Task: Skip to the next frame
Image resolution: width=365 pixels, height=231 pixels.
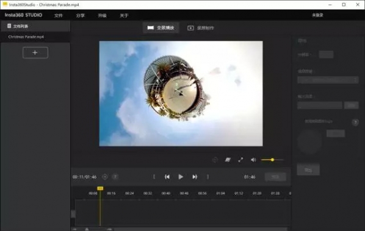Action: click(195, 177)
